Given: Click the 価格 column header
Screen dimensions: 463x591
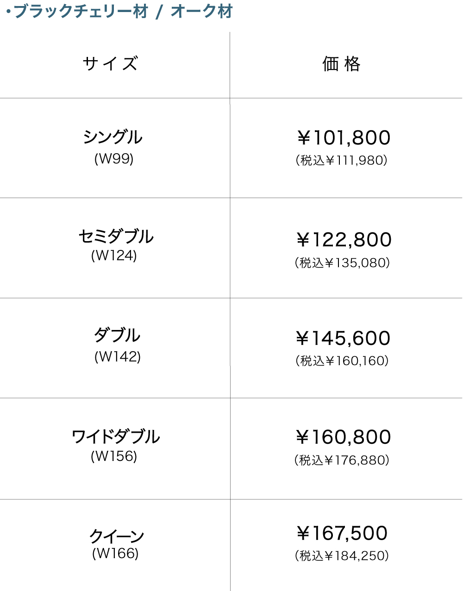Looking at the screenshot, I should (x=342, y=63).
